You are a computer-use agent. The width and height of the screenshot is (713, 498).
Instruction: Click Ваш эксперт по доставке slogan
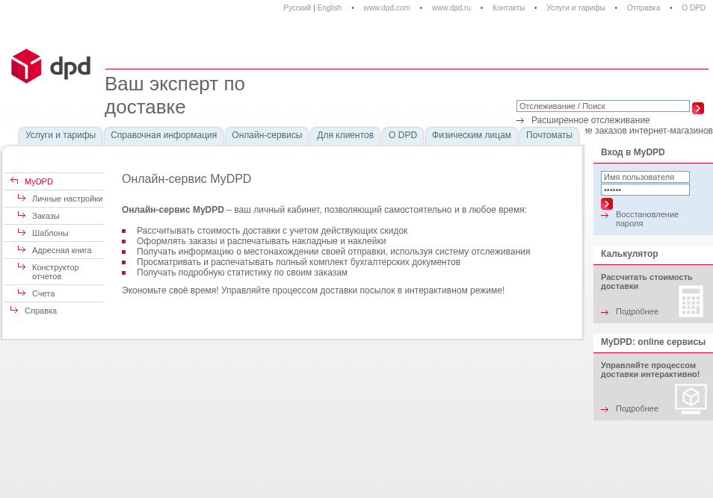[175, 96]
